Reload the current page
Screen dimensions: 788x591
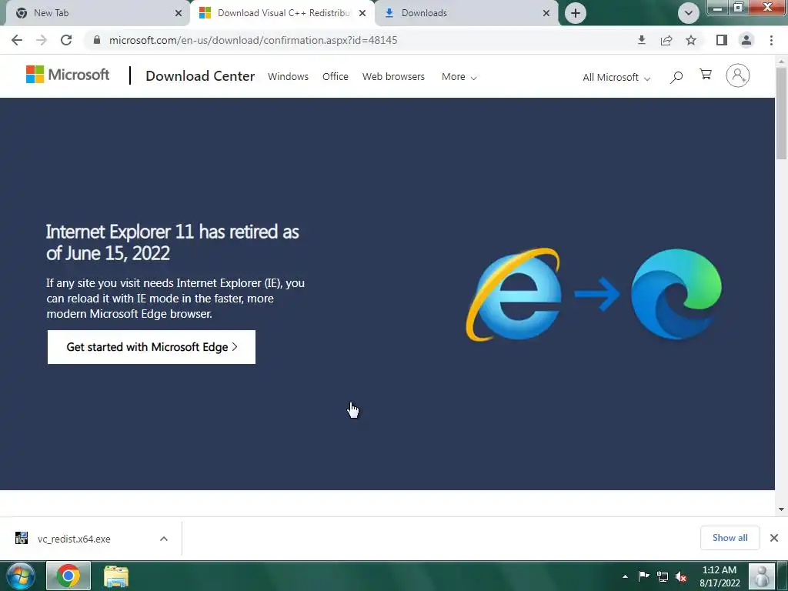click(66, 40)
